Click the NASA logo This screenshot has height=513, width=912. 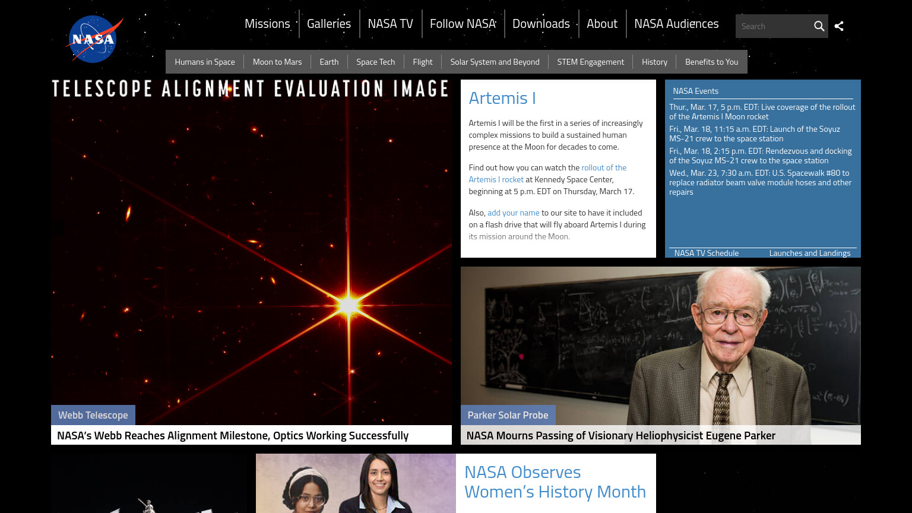click(x=95, y=39)
